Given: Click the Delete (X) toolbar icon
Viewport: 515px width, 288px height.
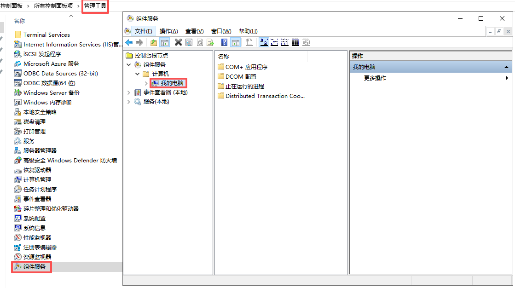Looking at the screenshot, I should pos(178,43).
